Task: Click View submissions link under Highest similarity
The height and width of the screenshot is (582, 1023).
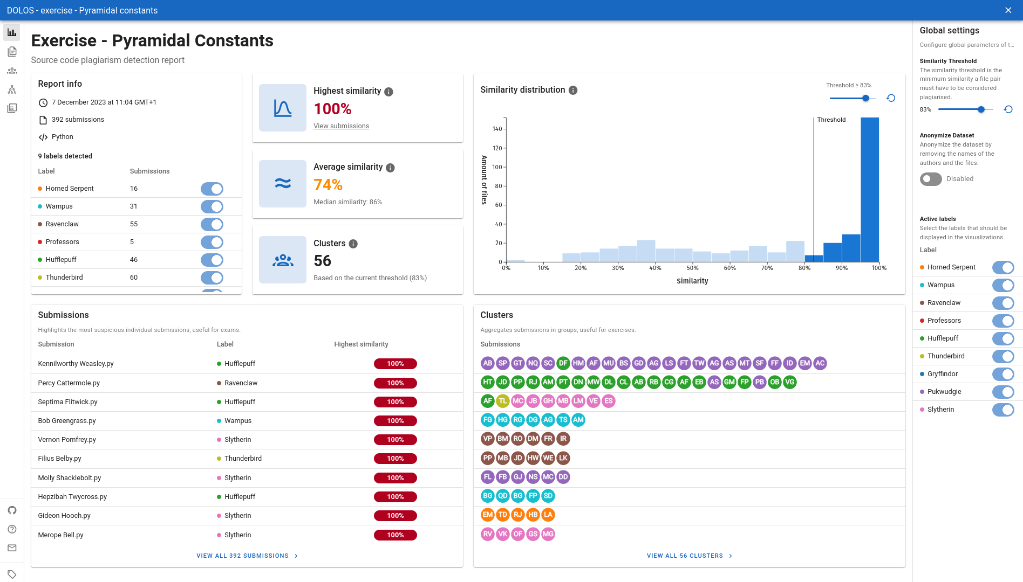Action: (x=341, y=126)
